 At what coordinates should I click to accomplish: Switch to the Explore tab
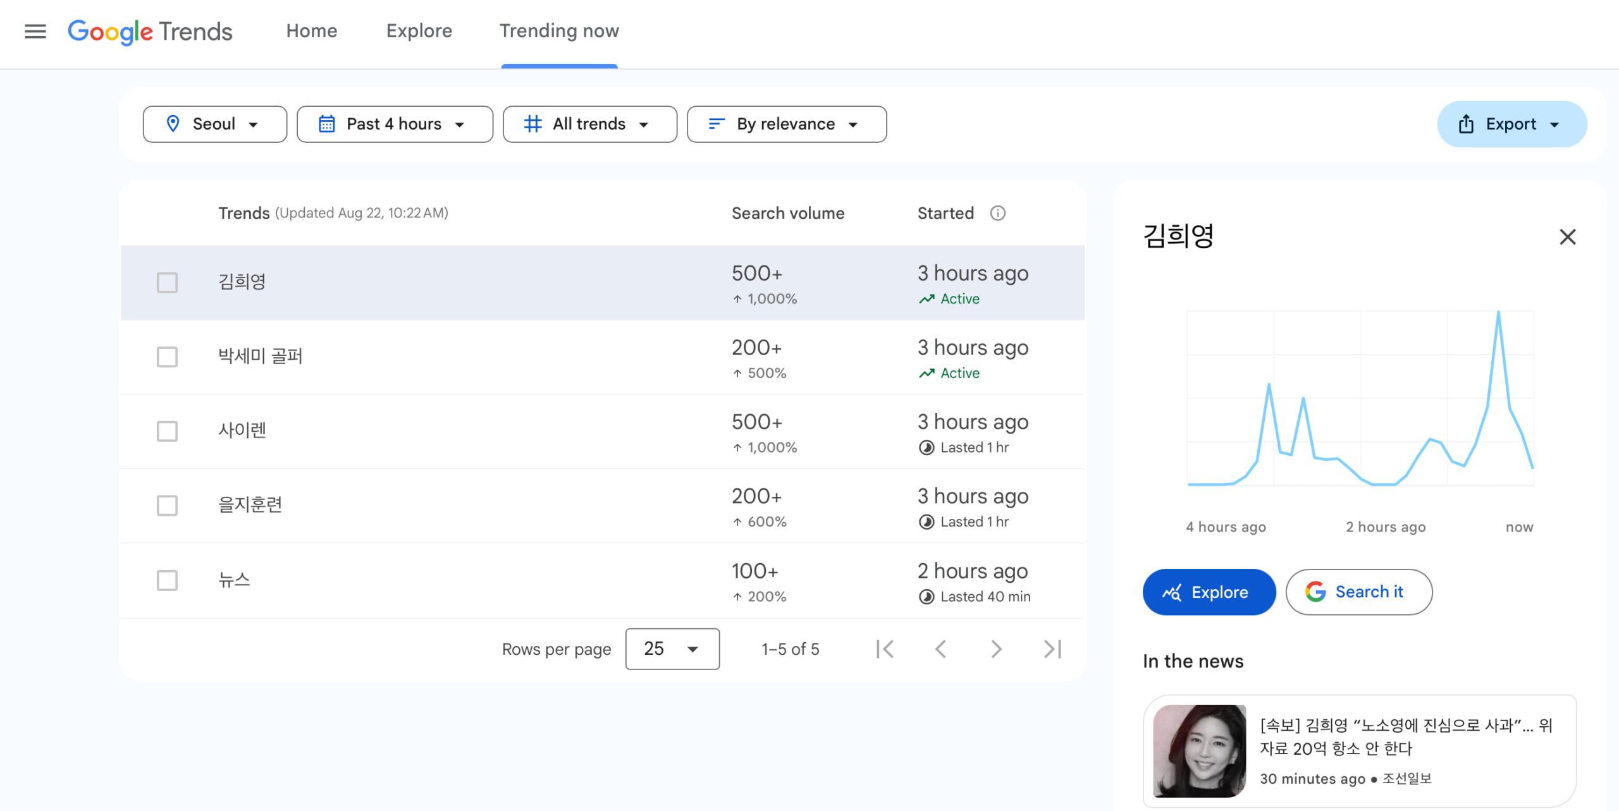[x=419, y=31]
